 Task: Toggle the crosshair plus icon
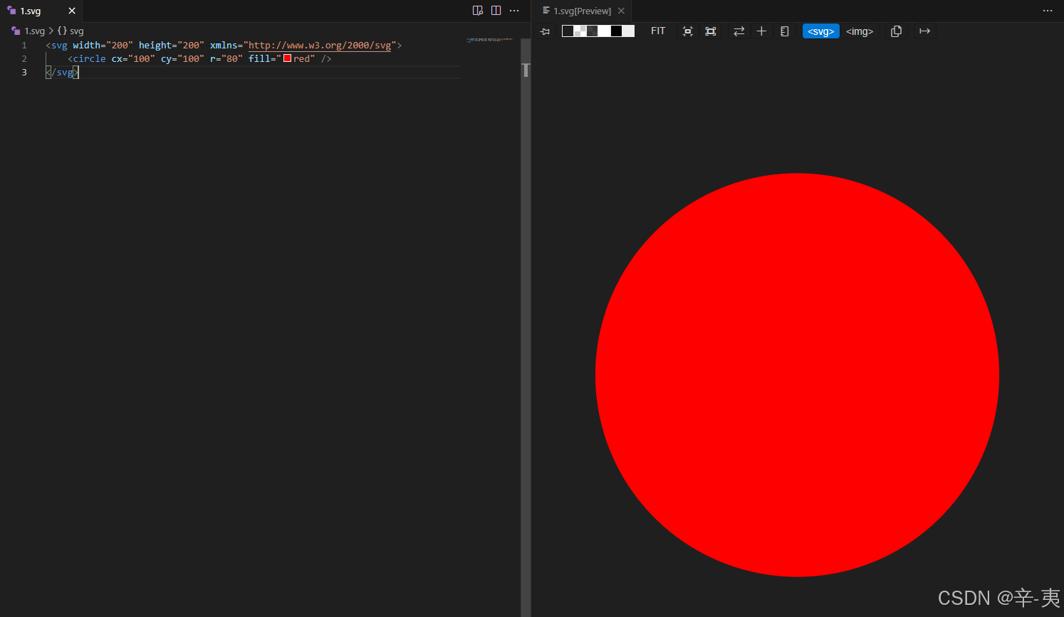point(761,31)
